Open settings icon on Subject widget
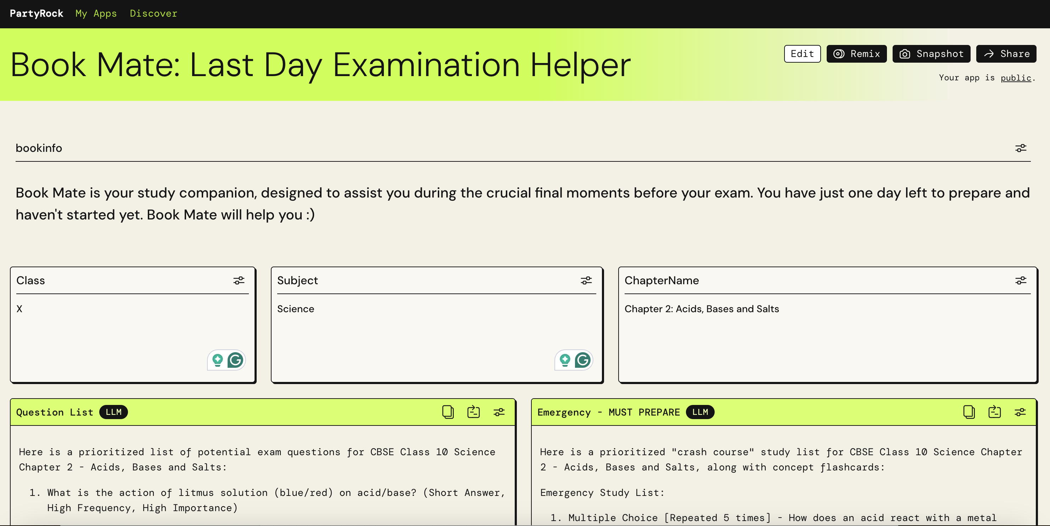The image size is (1050, 526). coord(586,280)
